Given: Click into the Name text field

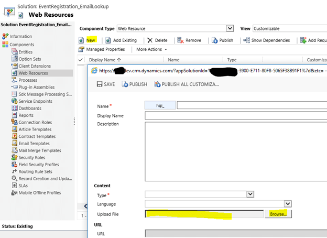Looking at the screenshot, I should tap(252, 105).
